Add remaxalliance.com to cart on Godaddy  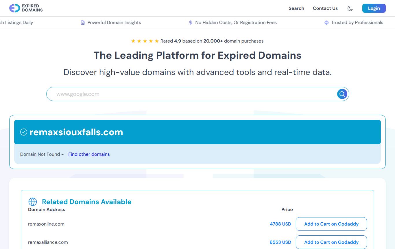(x=331, y=242)
